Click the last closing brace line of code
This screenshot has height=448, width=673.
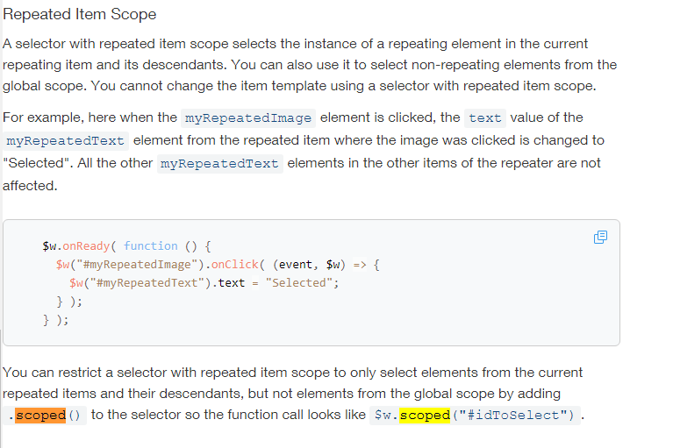point(56,320)
